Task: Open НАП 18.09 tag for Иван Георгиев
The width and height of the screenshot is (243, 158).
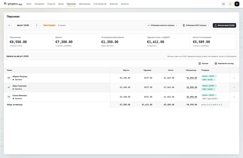Action: (x=208, y=89)
